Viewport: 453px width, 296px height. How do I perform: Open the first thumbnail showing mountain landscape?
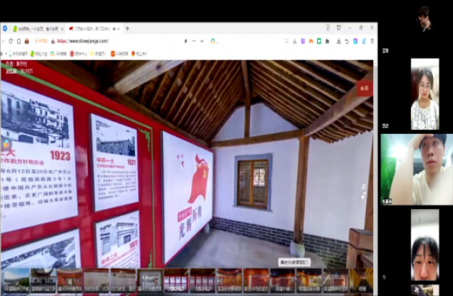(16, 280)
